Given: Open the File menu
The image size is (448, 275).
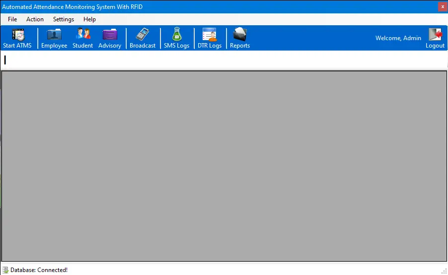Looking at the screenshot, I should pyautogui.click(x=12, y=19).
